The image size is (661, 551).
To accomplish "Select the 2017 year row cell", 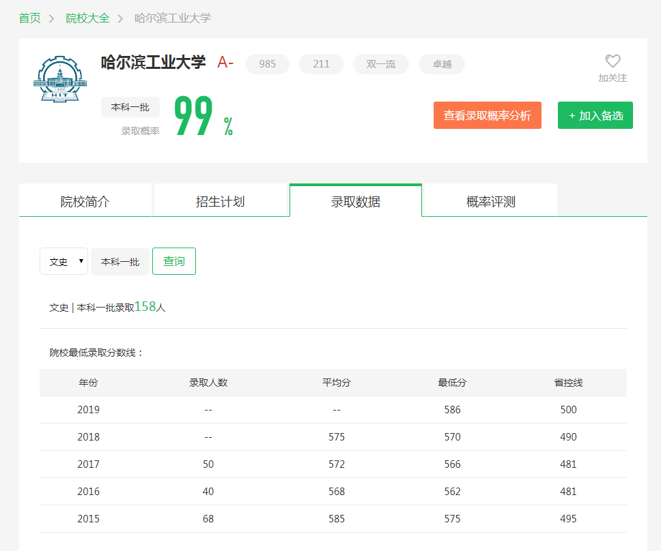I will point(89,464).
